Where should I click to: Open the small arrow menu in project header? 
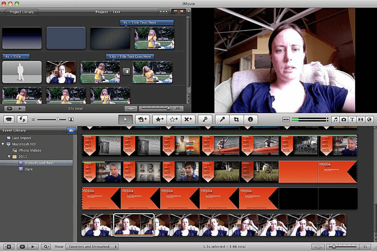188,11
